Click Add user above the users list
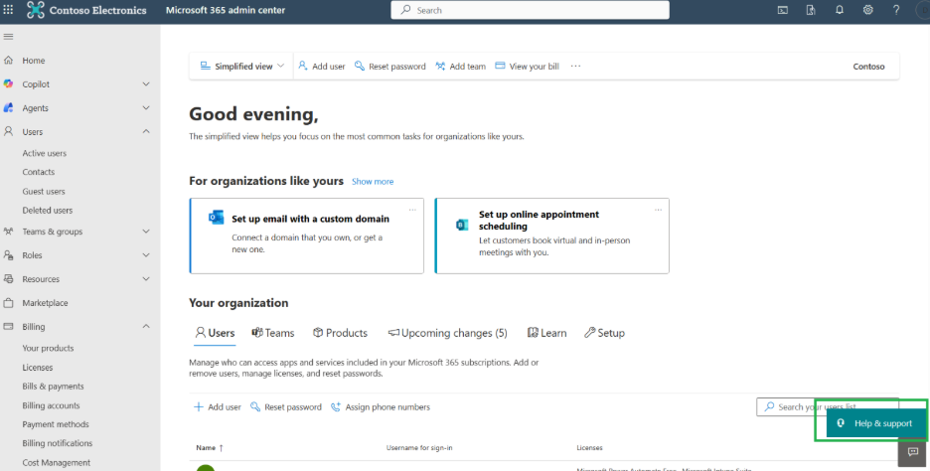Screen dimensions: 930x471 click(x=218, y=407)
